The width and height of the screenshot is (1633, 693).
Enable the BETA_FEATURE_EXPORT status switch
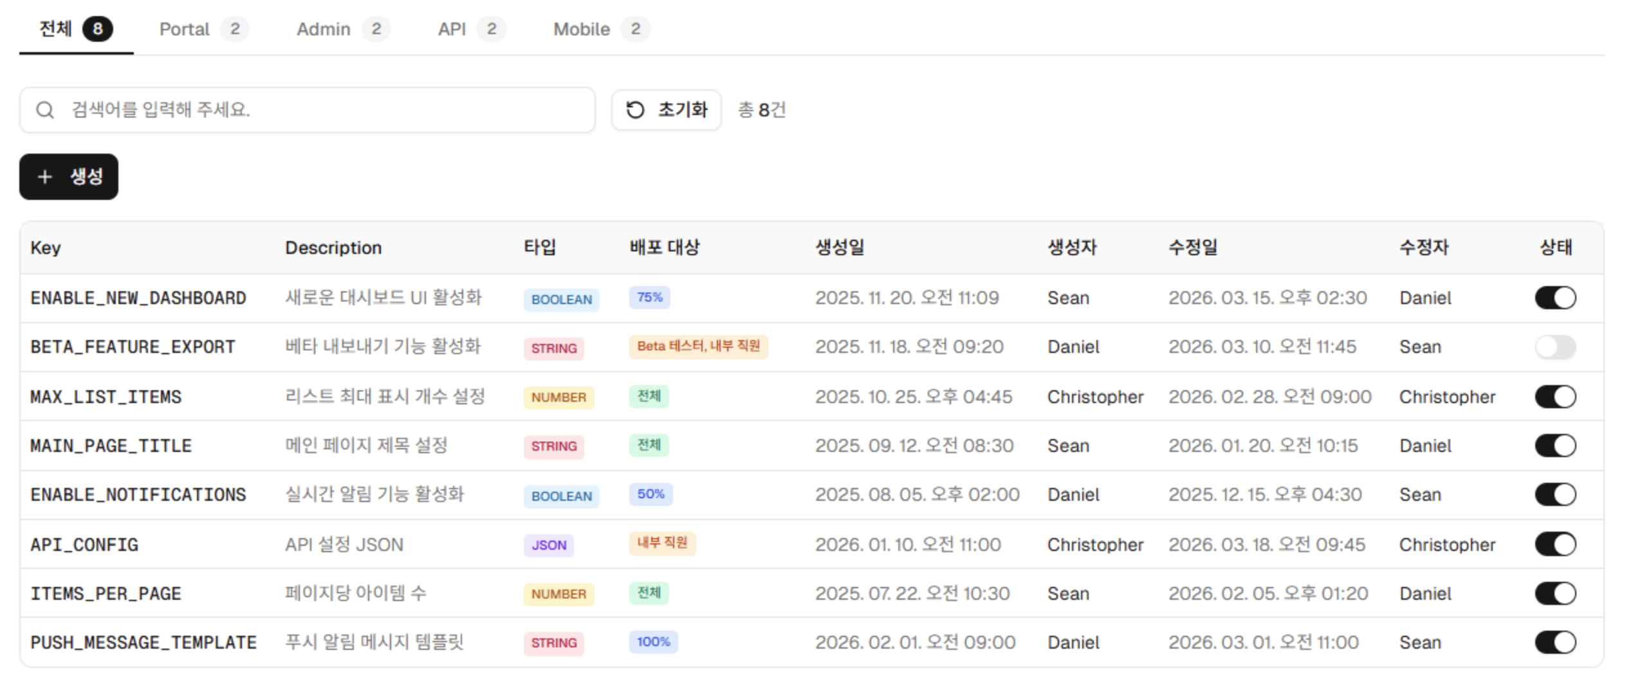point(1555,347)
